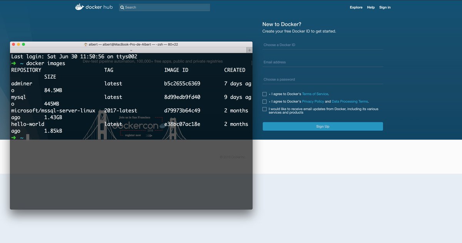Close the terminal window with red button
The image size is (462, 243).
[13, 44]
